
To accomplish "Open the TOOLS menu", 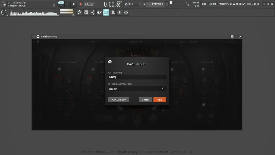I will point(250,4).
